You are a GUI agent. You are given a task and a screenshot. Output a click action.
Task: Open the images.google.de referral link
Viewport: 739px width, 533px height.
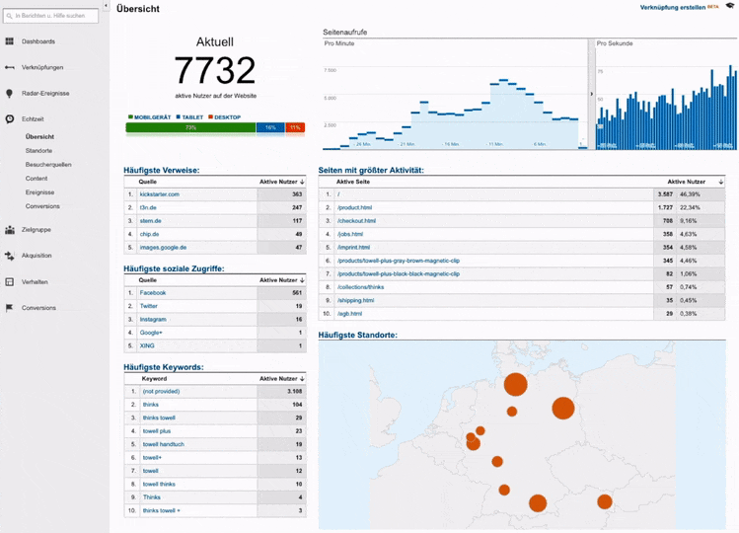coord(163,247)
